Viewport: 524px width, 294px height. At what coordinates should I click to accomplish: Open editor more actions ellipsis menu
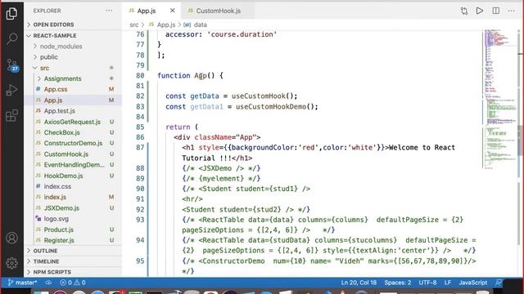[x=511, y=11]
